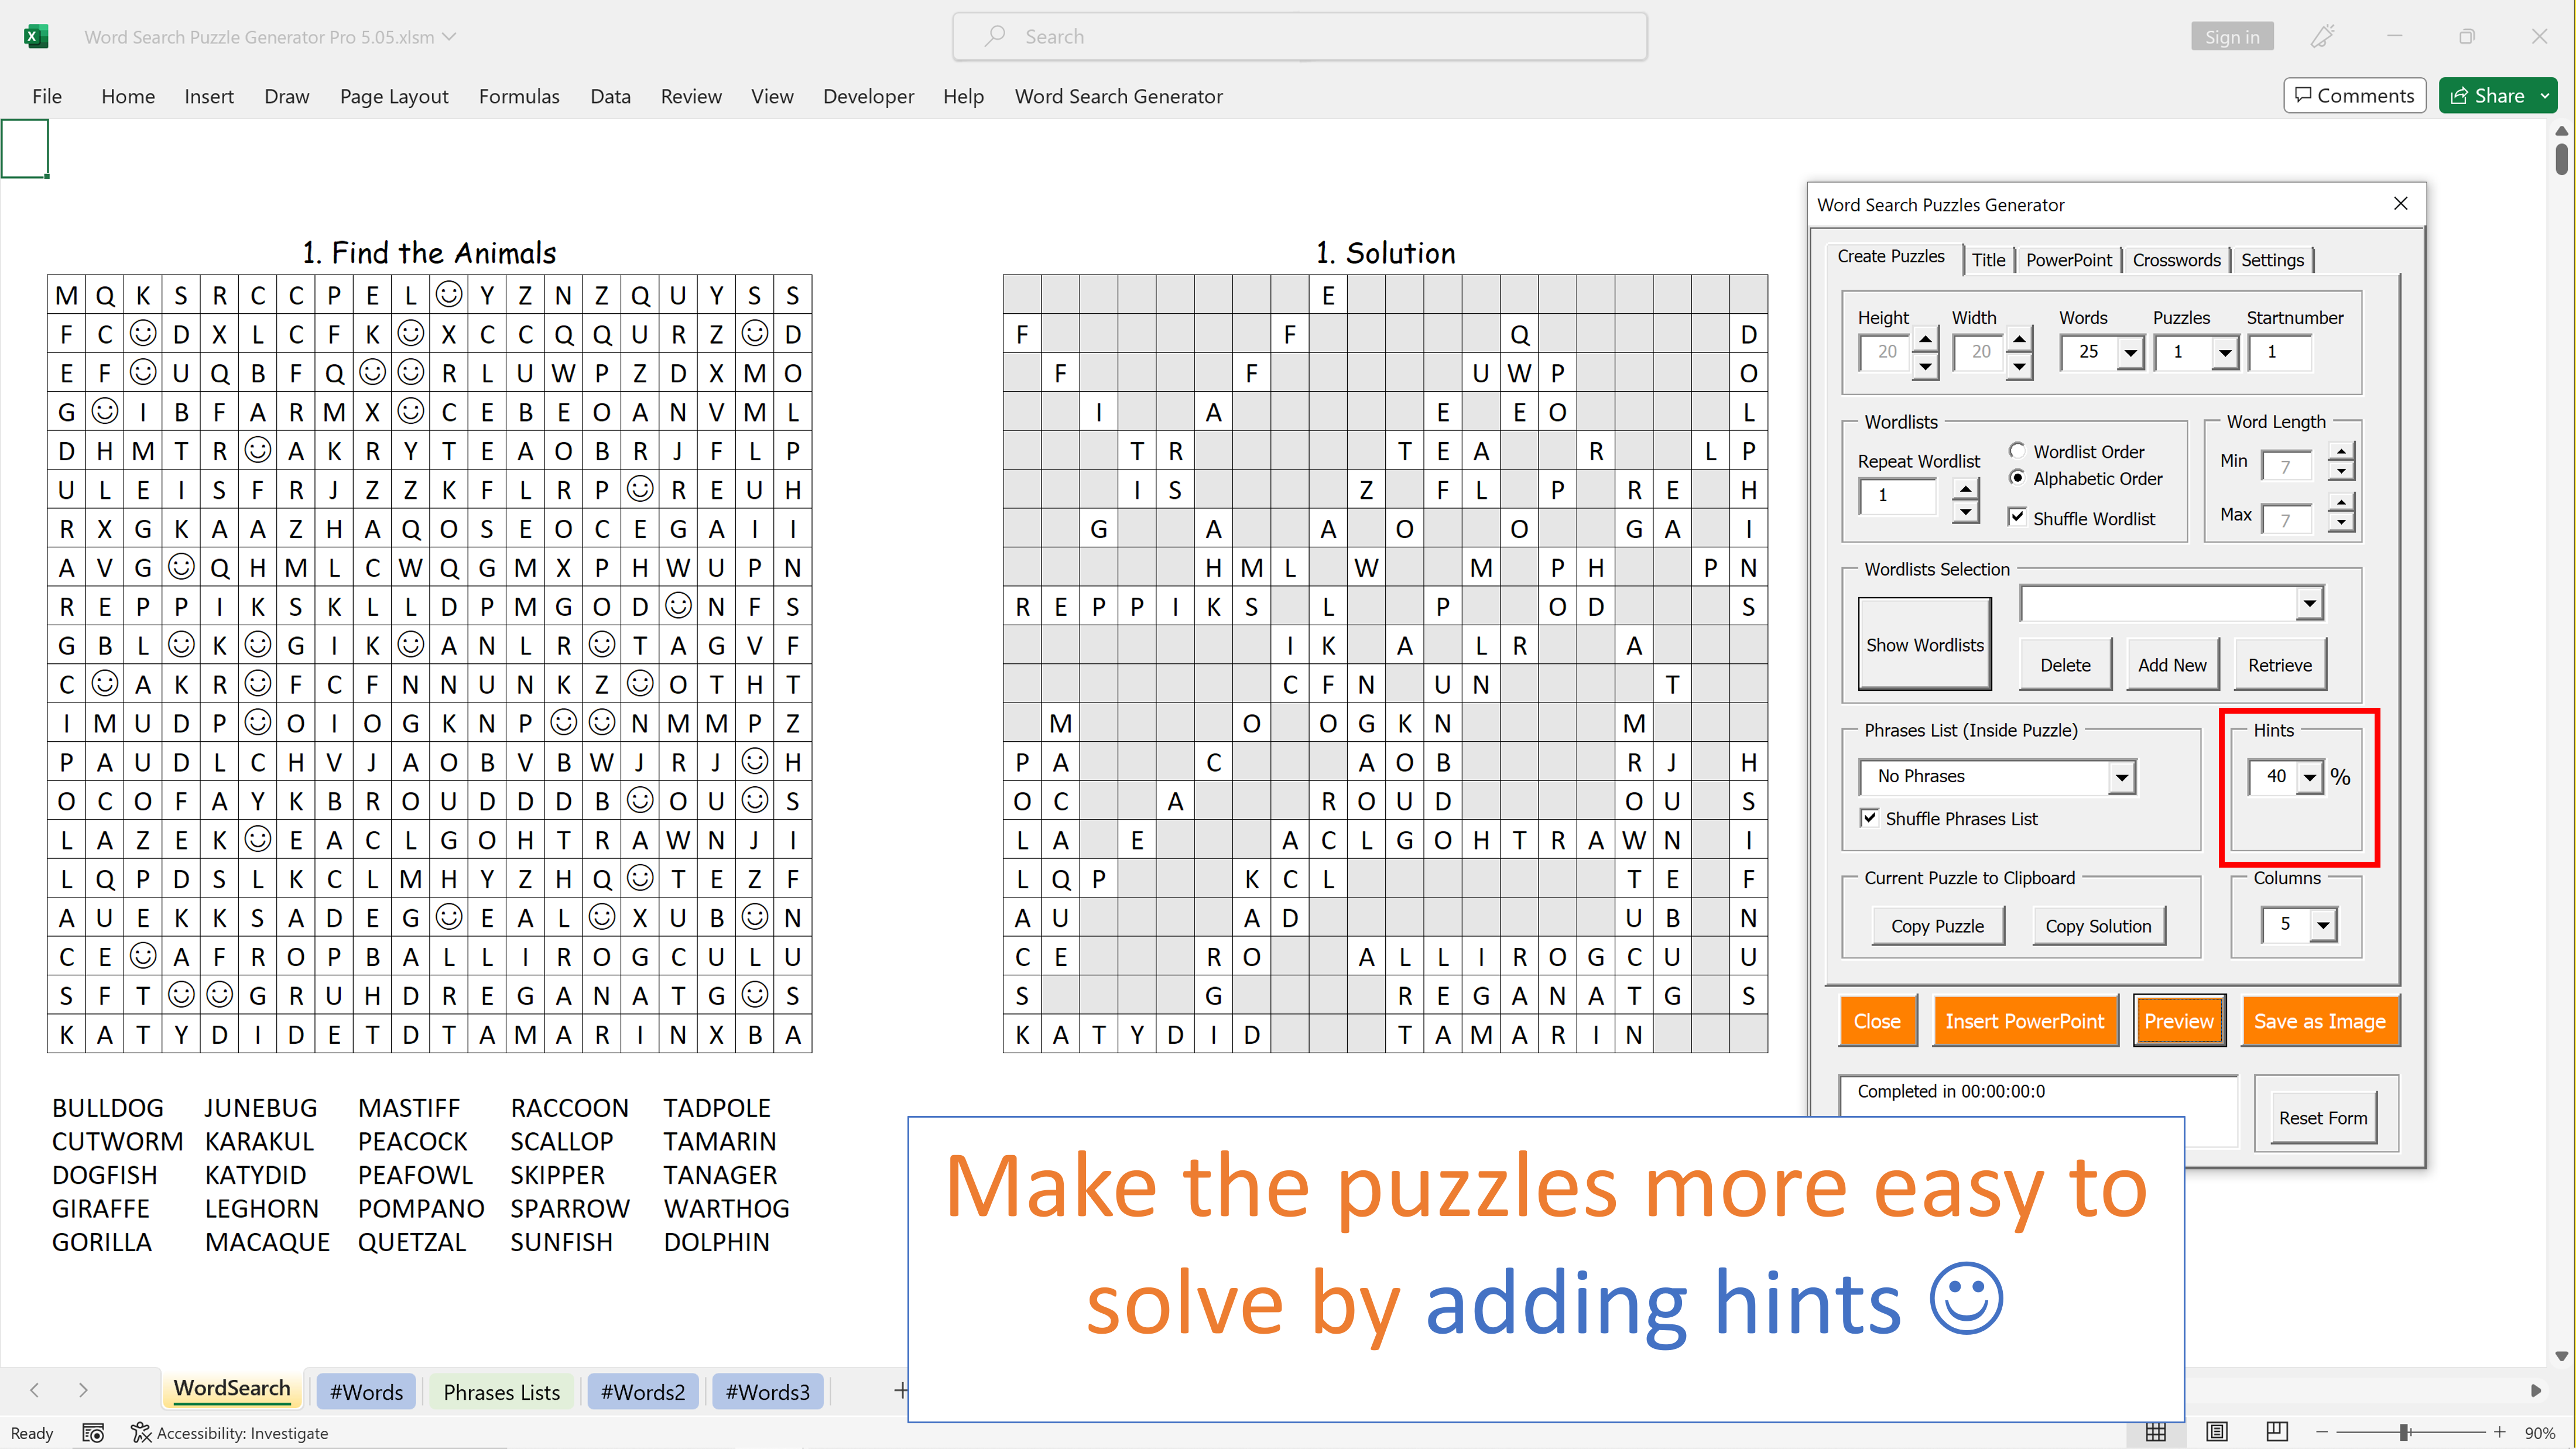This screenshot has width=2576, height=1449.
Task: Click the macro recording status bar icon
Action: pyautogui.click(x=93, y=1433)
